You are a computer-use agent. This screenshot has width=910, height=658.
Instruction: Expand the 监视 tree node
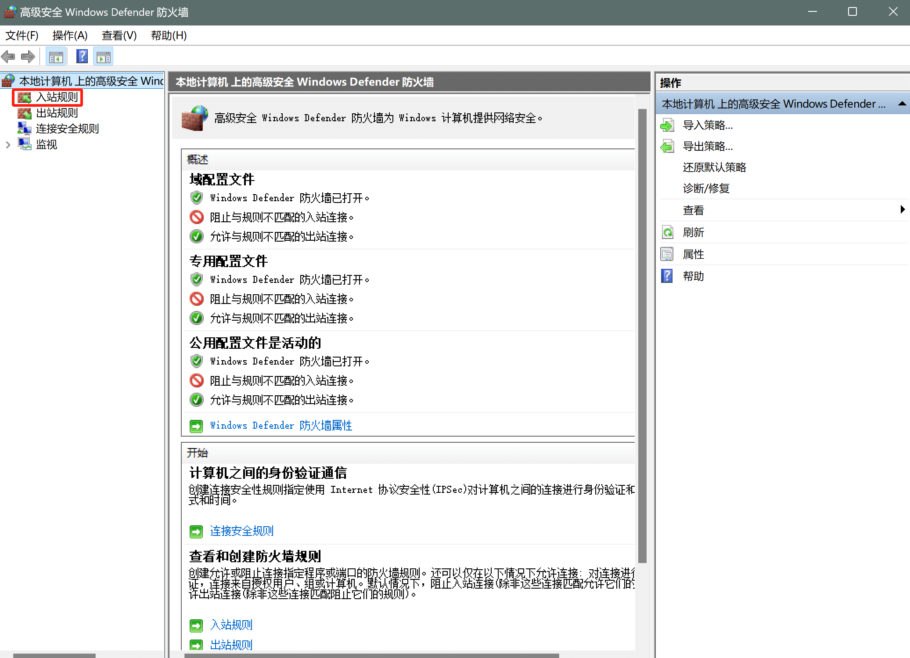(x=8, y=145)
